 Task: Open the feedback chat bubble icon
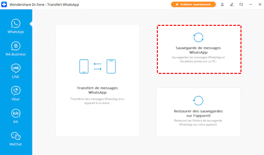pos(241,5)
